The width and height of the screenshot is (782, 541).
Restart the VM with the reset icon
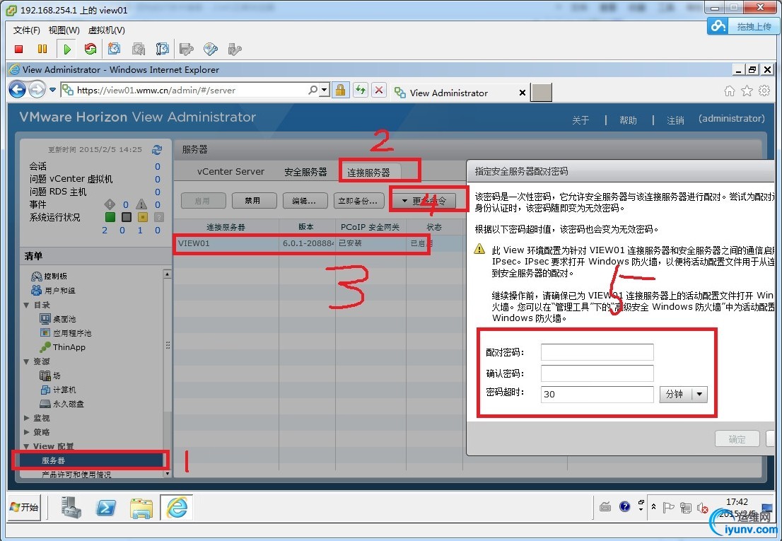pos(91,49)
